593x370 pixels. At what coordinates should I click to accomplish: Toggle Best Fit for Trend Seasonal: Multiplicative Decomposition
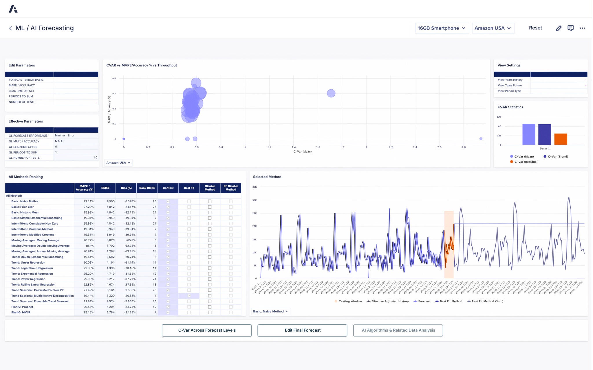pyautogui.click(x=189, y=296)
